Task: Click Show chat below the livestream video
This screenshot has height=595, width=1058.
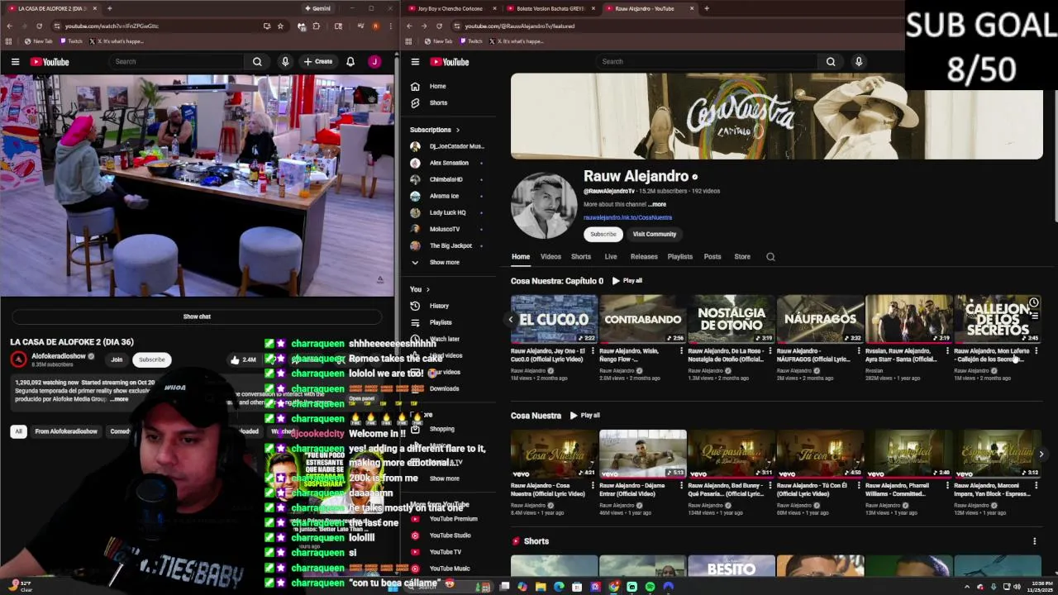Action: click(x=197, y=317)
